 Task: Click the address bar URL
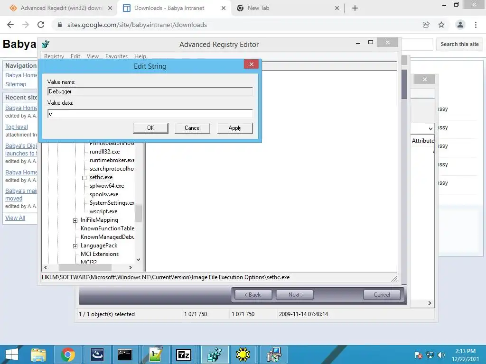[137, 25]
